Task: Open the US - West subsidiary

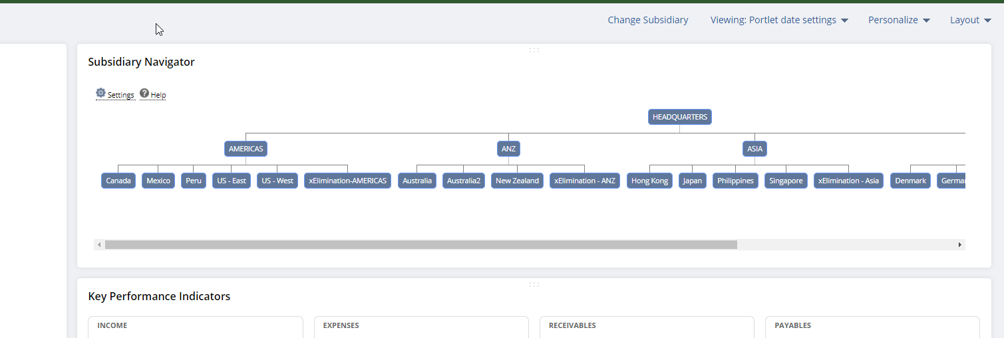Action: [277, 181]
